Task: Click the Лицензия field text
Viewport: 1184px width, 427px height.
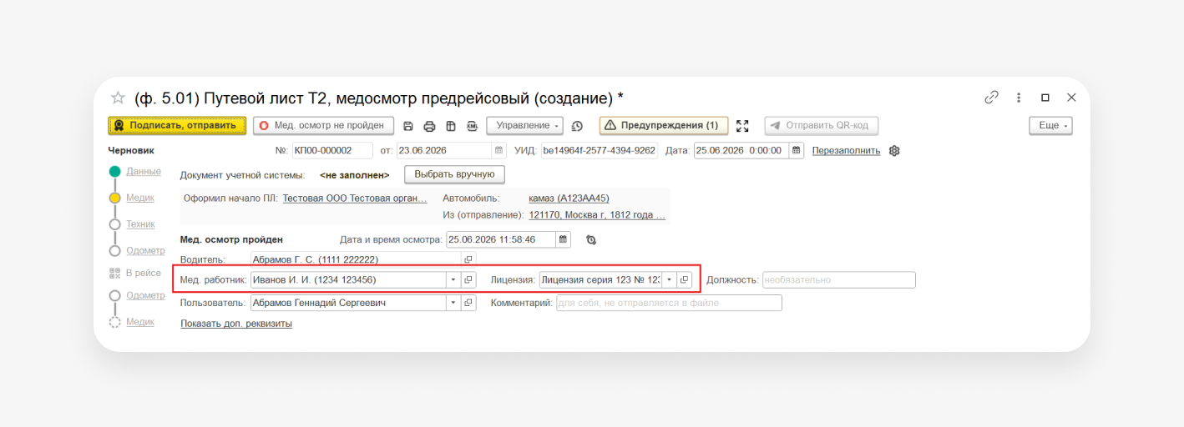Action: point(600,280)
